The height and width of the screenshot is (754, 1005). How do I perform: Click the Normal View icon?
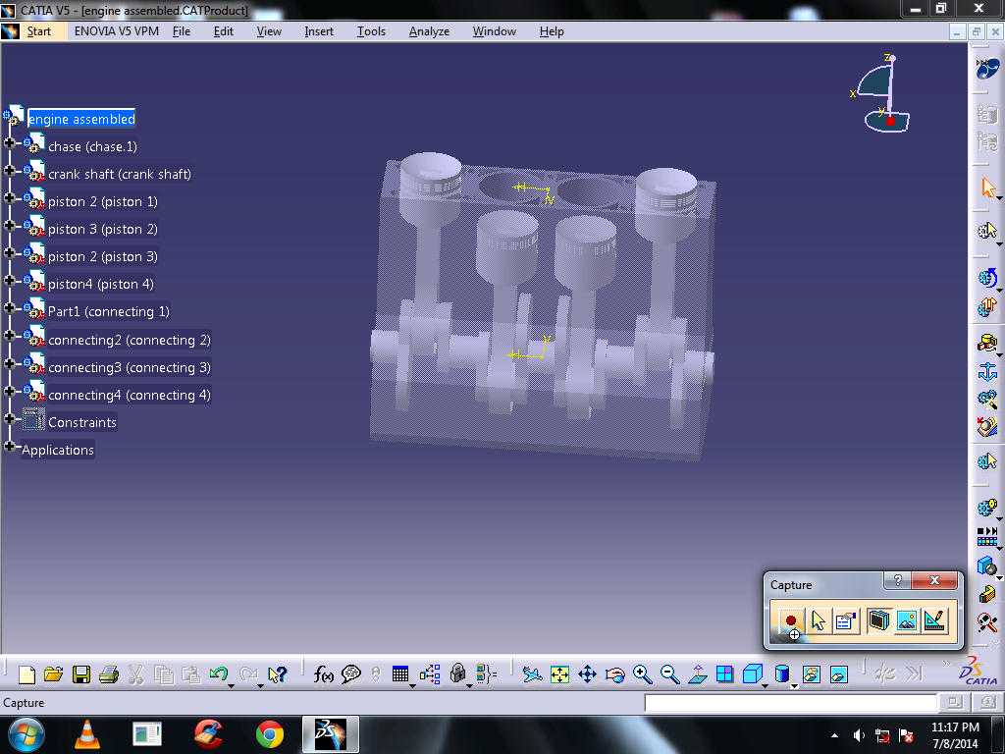698,674
